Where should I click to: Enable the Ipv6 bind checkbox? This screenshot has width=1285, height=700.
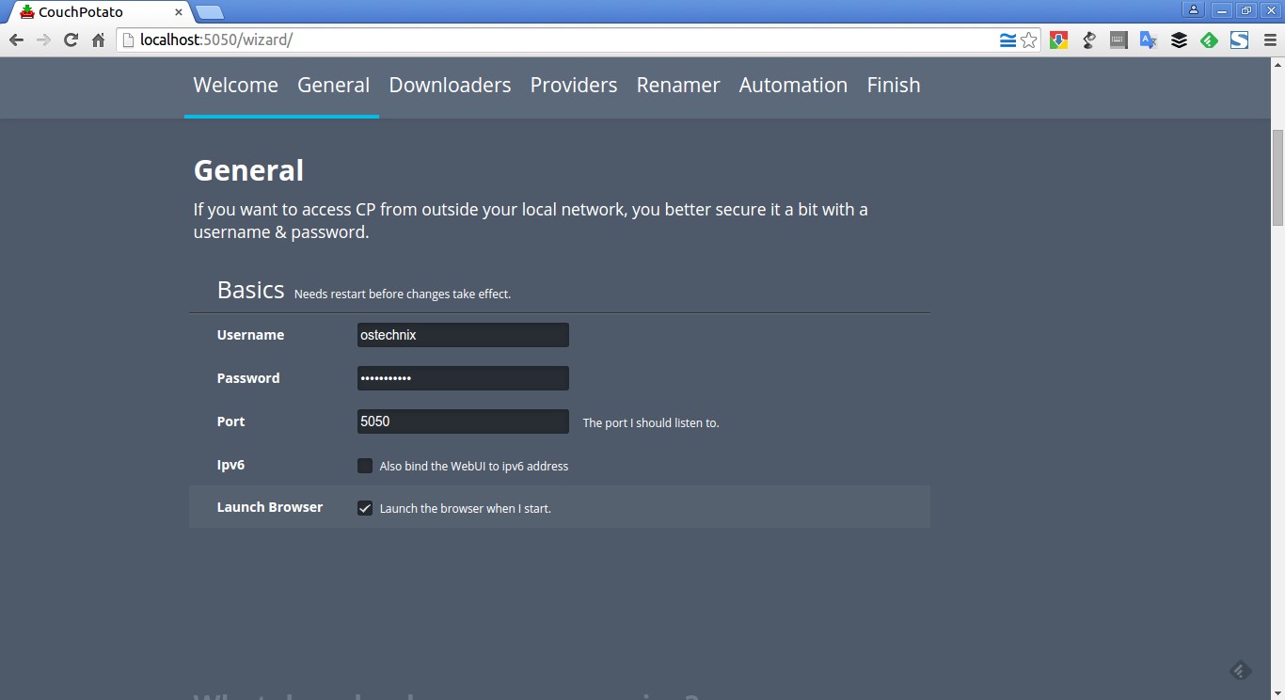(365, 466)
